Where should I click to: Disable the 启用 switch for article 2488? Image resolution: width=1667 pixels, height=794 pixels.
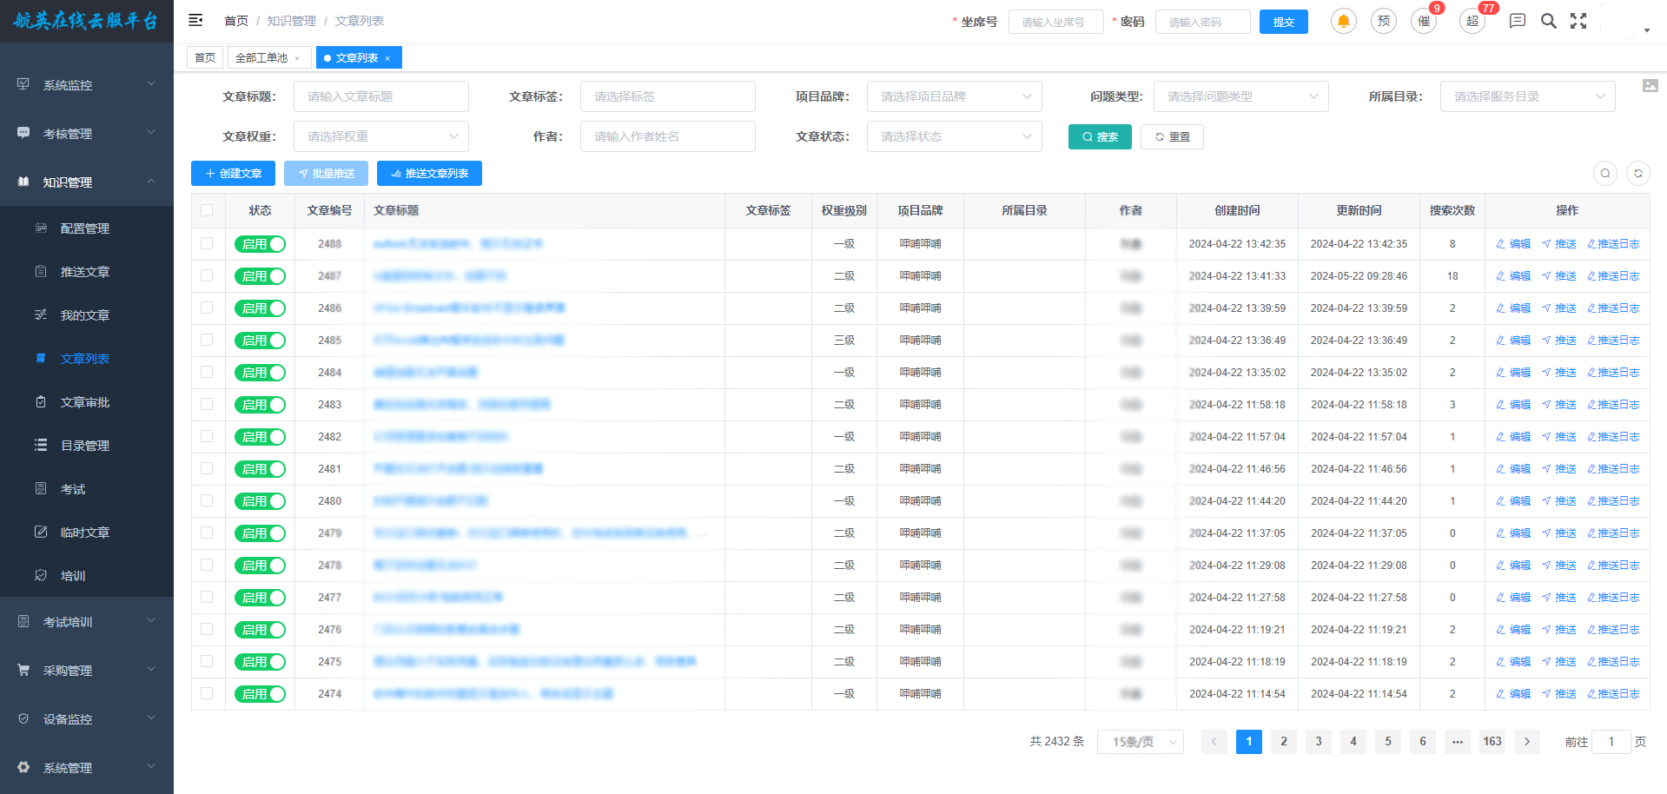[260, 244]
